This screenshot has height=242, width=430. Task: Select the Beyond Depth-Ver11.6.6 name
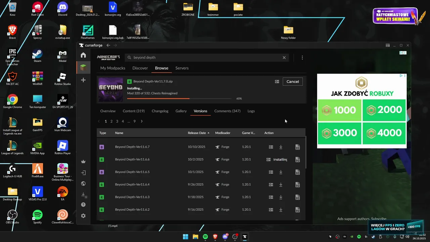point(132,160)
